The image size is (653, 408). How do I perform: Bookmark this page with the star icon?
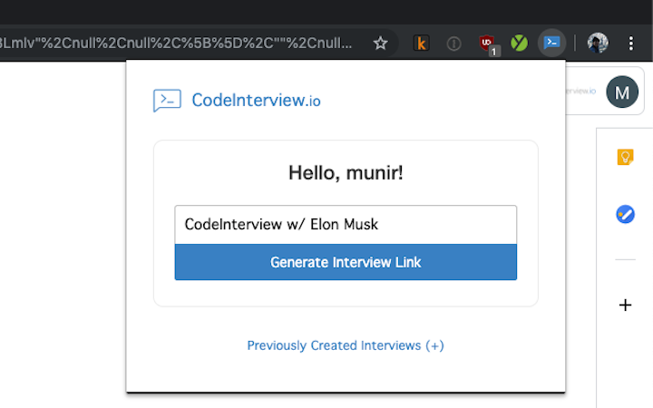(381, 43)
